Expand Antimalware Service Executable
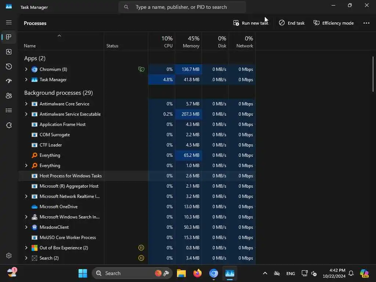This screenshot has height=282, width=376. (26, 114)
